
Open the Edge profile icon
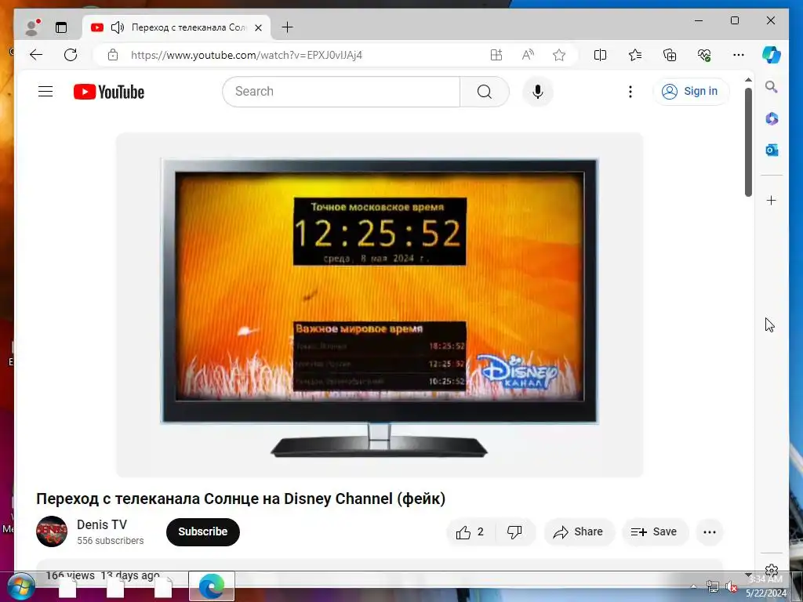(33, 27)
